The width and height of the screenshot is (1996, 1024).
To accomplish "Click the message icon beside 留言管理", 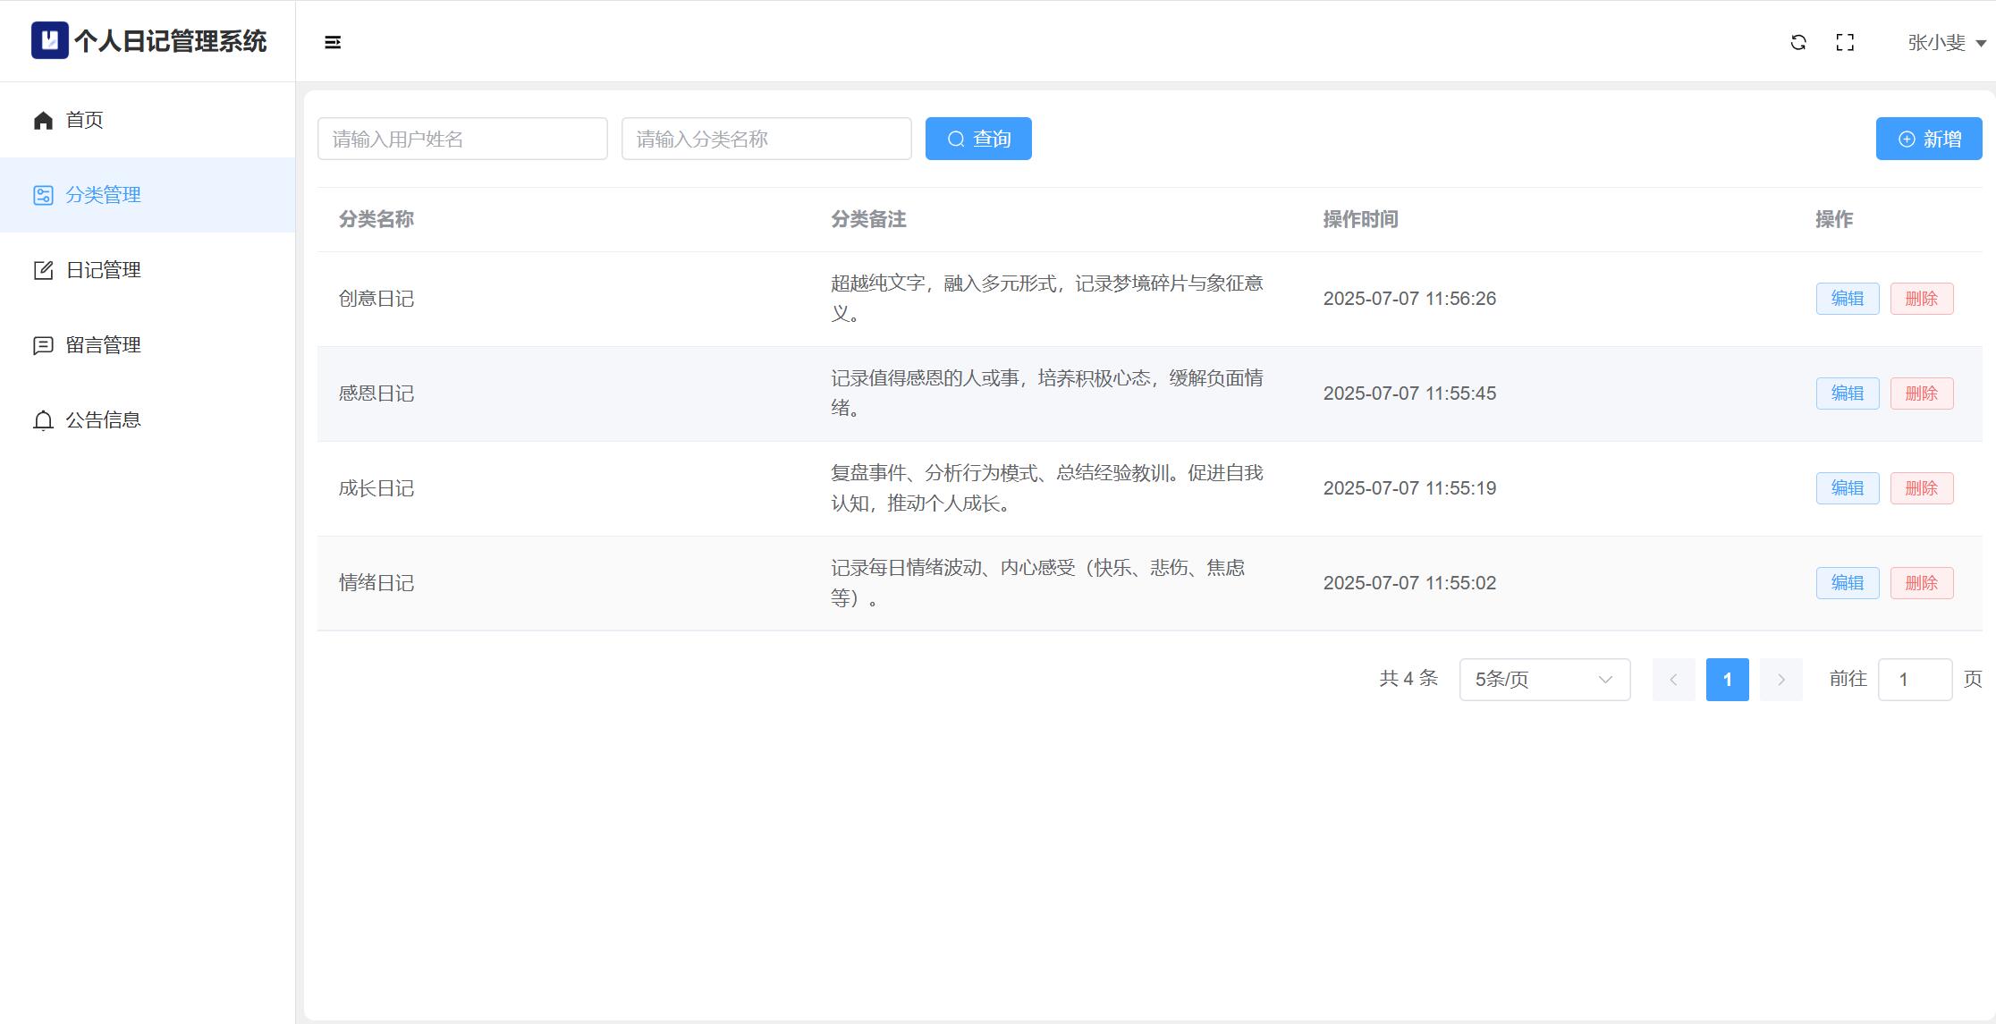I will pyautogui.click(x=43, y=345).
